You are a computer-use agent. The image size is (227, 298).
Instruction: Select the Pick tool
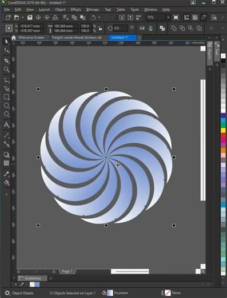coord(6,41)
